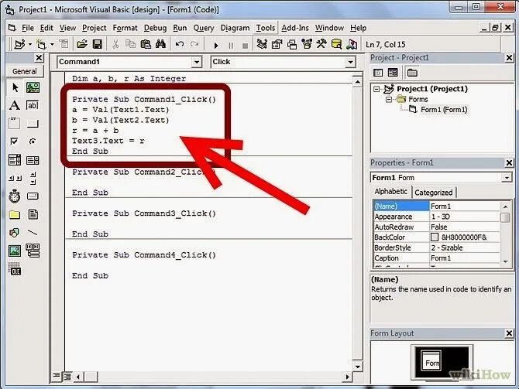Open the Project menu

click(94, 28)
